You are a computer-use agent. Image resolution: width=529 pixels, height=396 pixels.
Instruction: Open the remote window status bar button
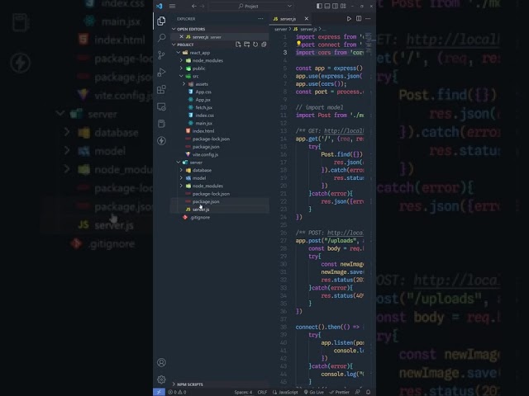[159, 392]
